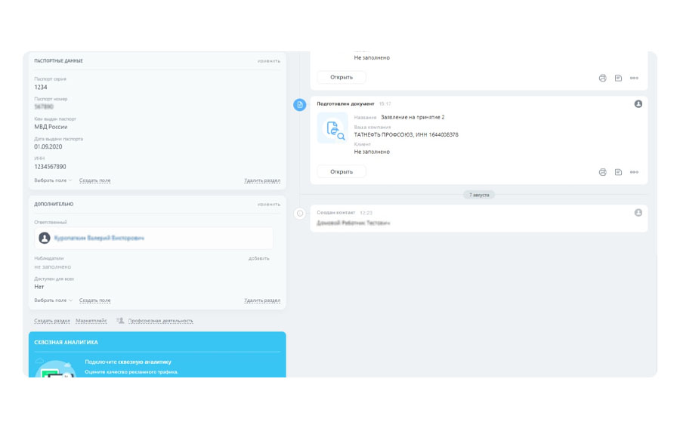Print the 'Заявление на принятие 2' document
The image size is (680, 425).
[602, 172]
